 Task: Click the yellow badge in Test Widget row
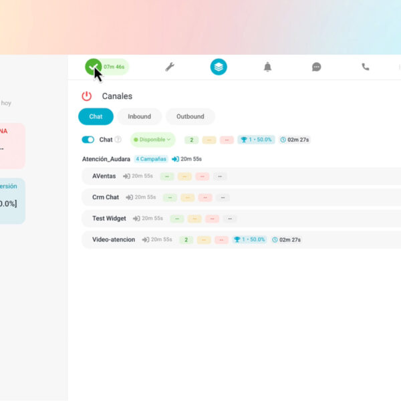click(x=194, y=219)
